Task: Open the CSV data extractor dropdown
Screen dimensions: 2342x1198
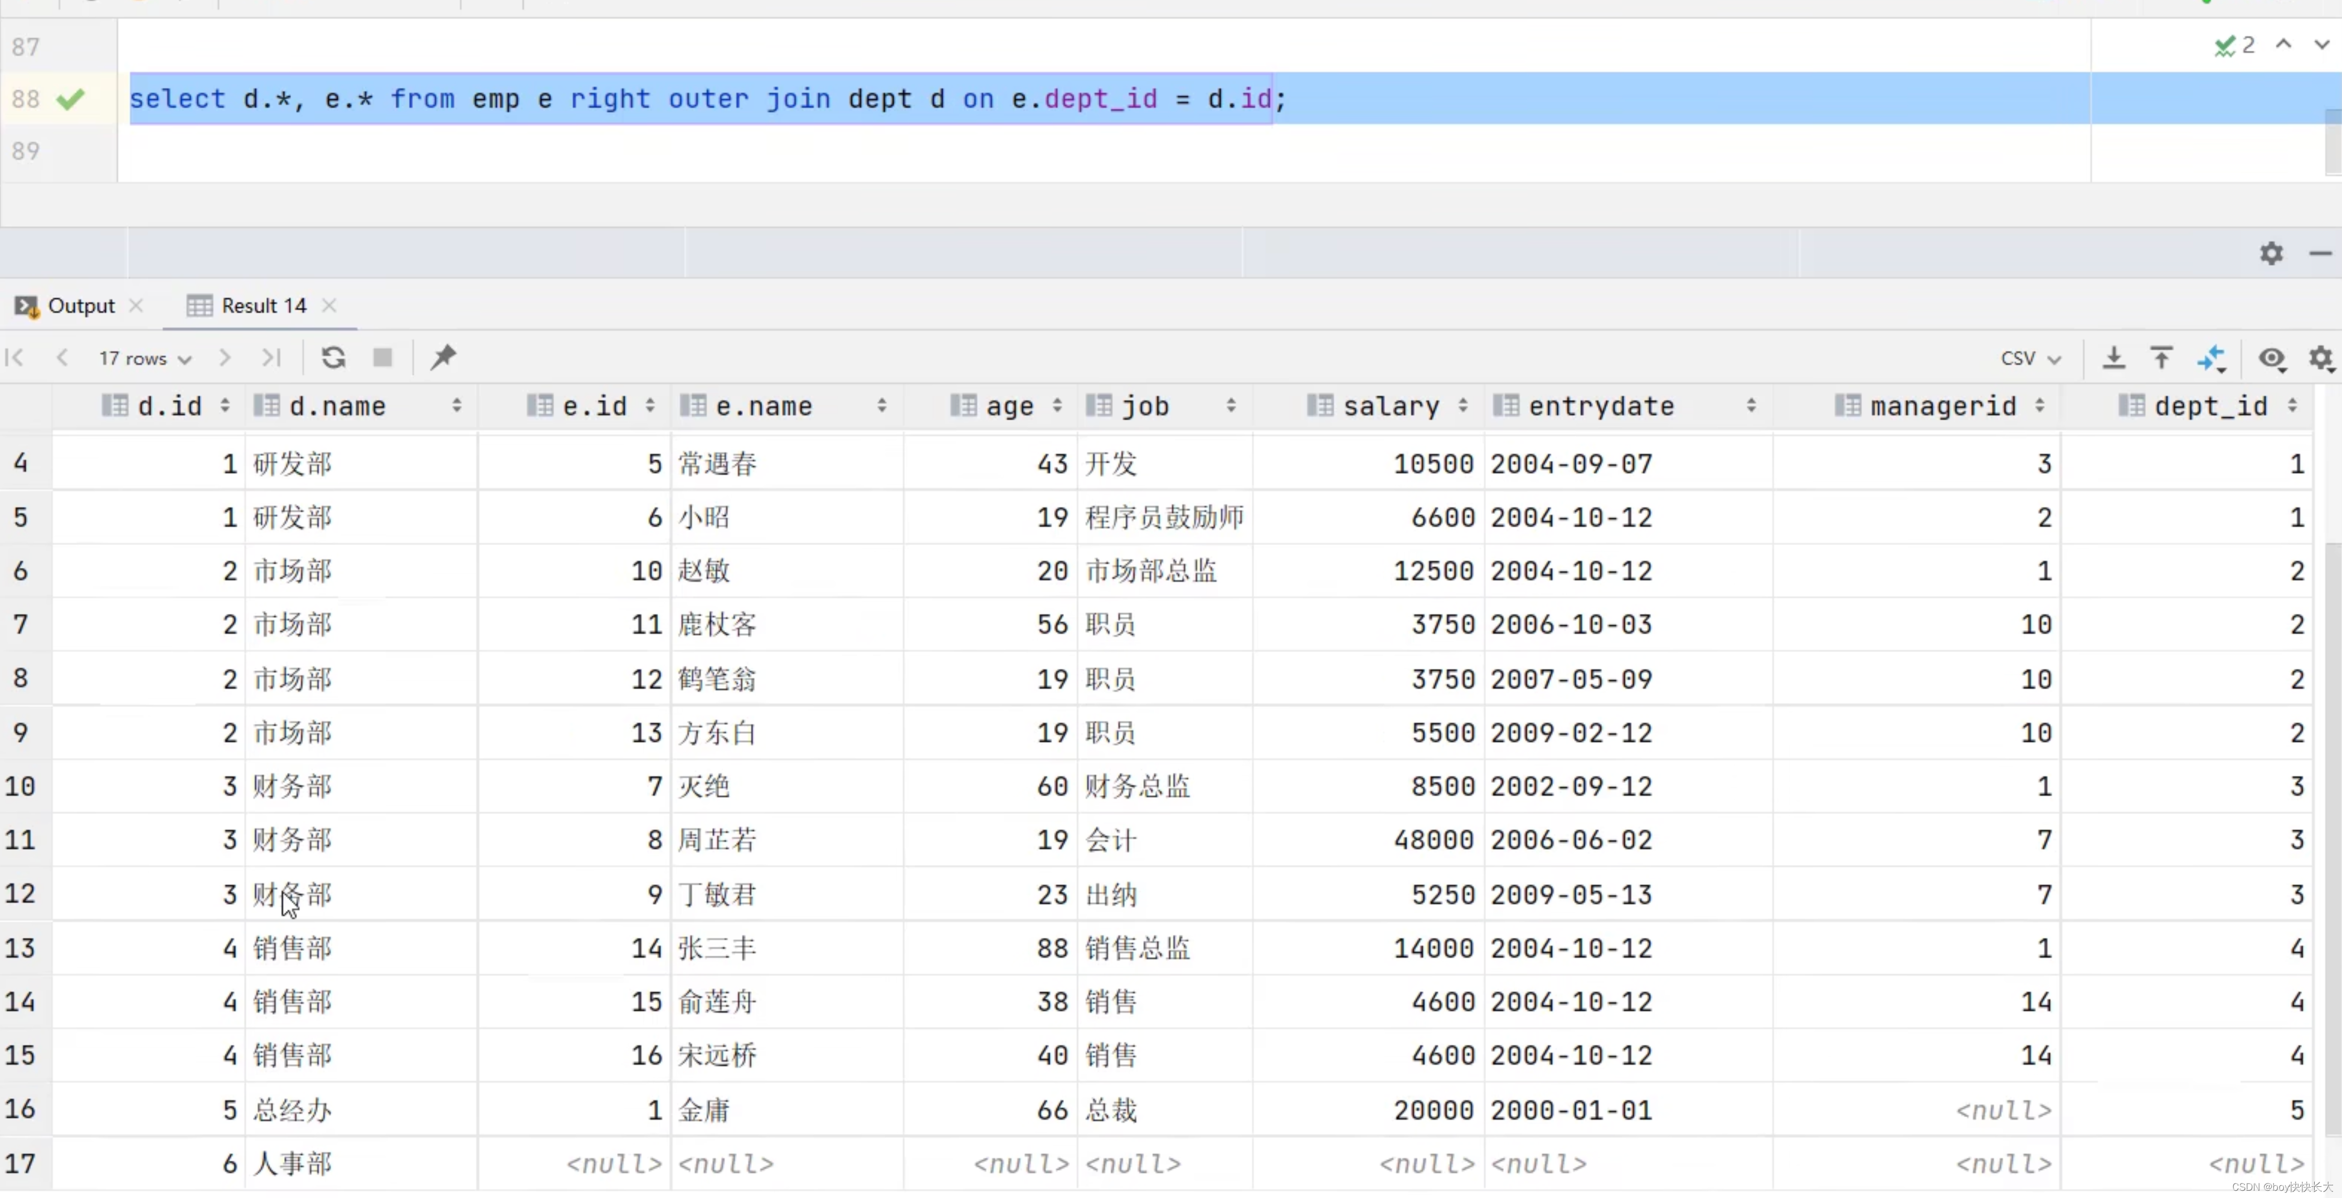Action: click(2031, 358)
